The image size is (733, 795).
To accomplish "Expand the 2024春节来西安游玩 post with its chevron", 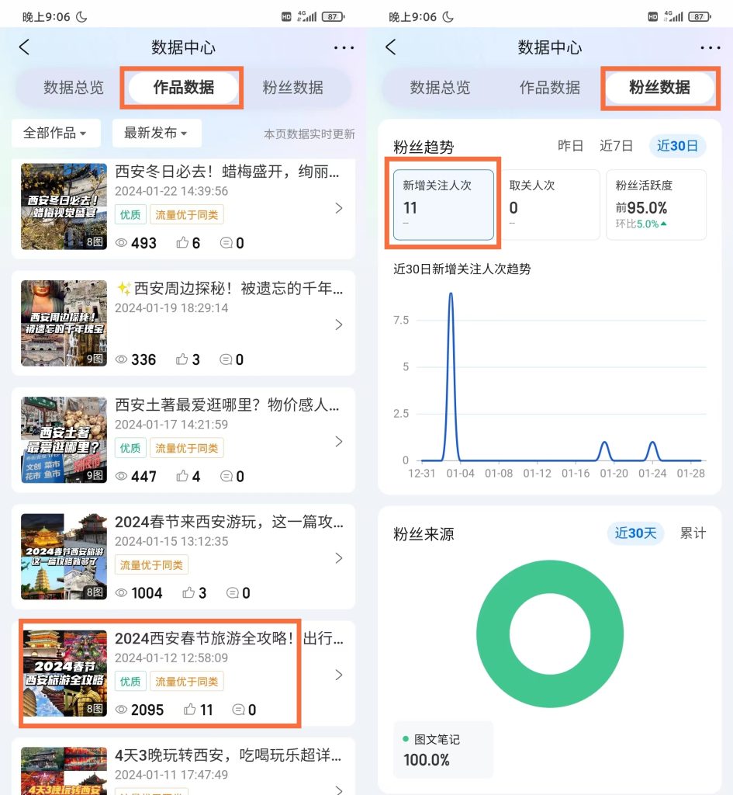I will point(339,558).
